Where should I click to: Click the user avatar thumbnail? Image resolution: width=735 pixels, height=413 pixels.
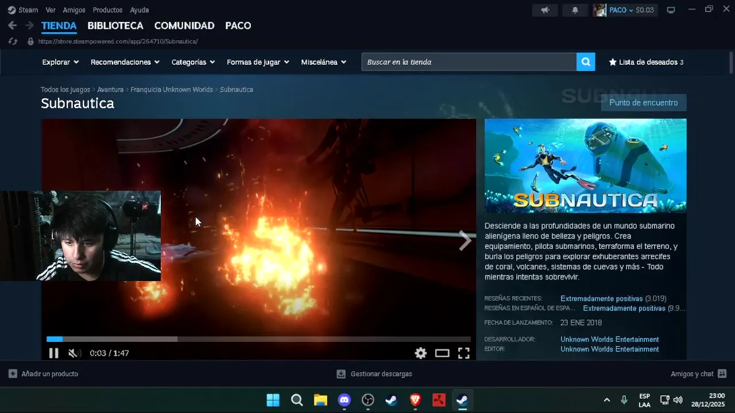599,10
